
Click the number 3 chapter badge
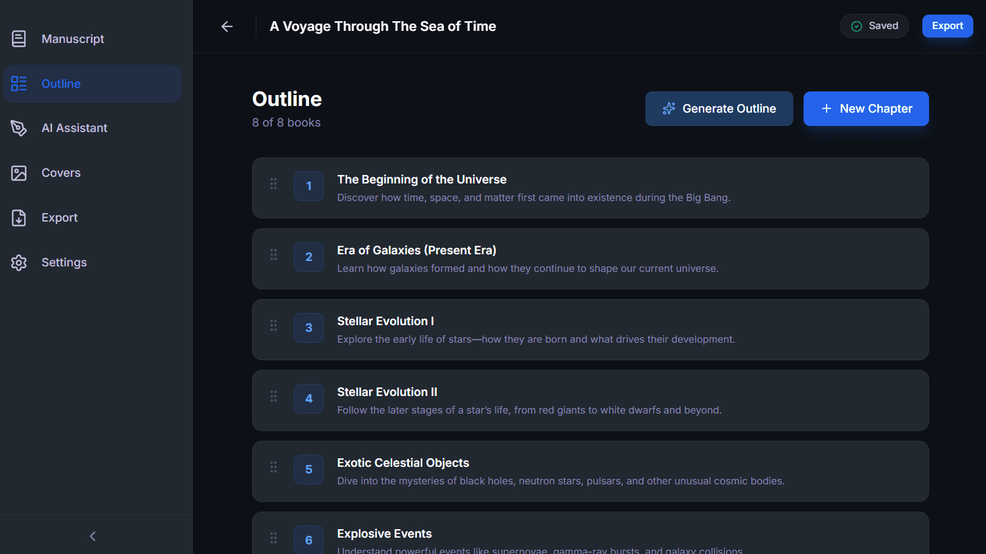click(x=308, y=328)
